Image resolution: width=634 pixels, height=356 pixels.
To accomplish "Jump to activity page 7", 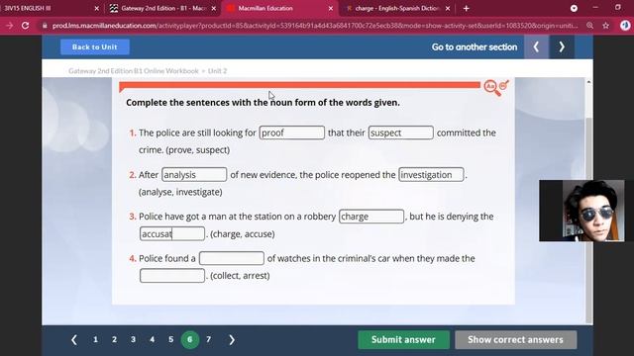I will 209,340.
